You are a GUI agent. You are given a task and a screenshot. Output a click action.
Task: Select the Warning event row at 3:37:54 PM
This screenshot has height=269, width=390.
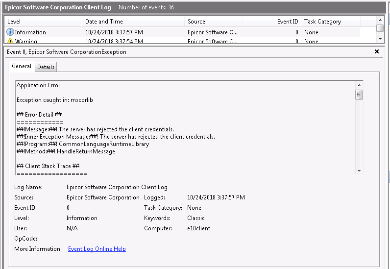click(182, 41)
